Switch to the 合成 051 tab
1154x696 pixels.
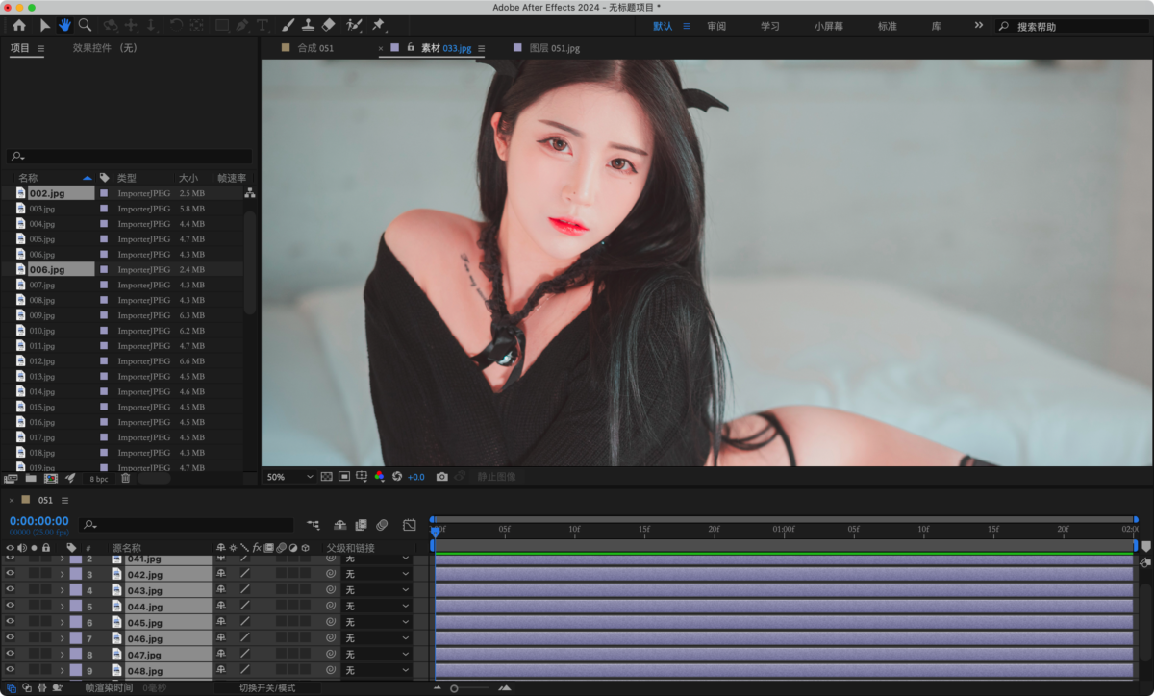(315, 48)
